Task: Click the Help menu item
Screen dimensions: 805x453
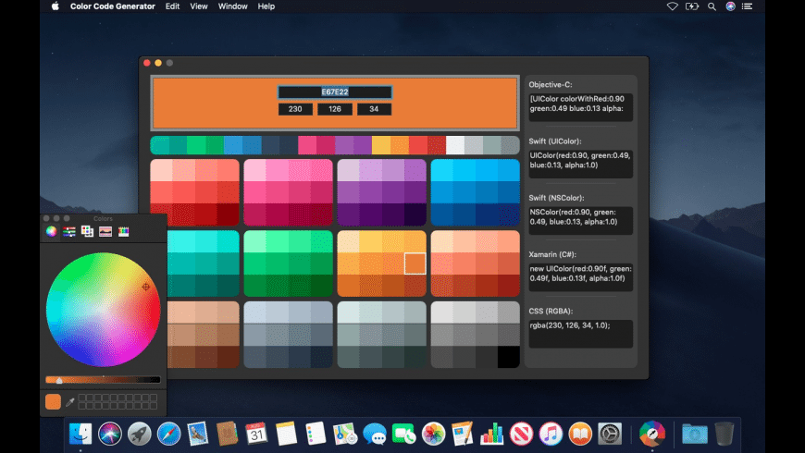Action: 266,6
